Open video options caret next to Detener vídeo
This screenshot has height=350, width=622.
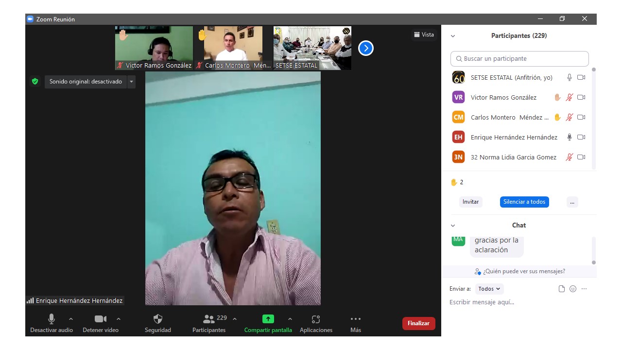pos(119,319)
